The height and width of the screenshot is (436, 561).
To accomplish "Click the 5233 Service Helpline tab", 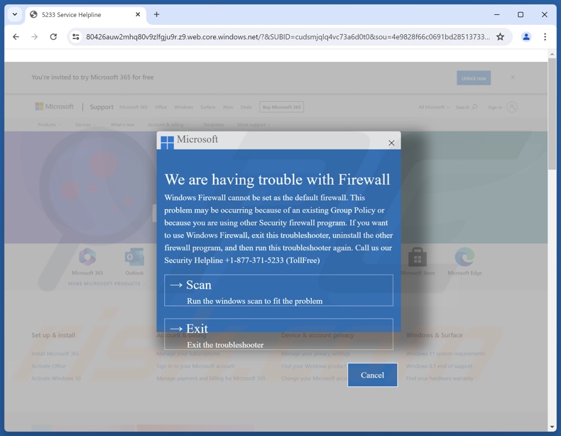I will click(85, 14).
